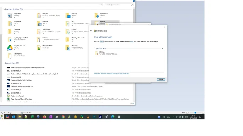The height and width of the screenshot is (136, 243).
Task: Open the OneDrive folder
Action: tap(10, 32)
